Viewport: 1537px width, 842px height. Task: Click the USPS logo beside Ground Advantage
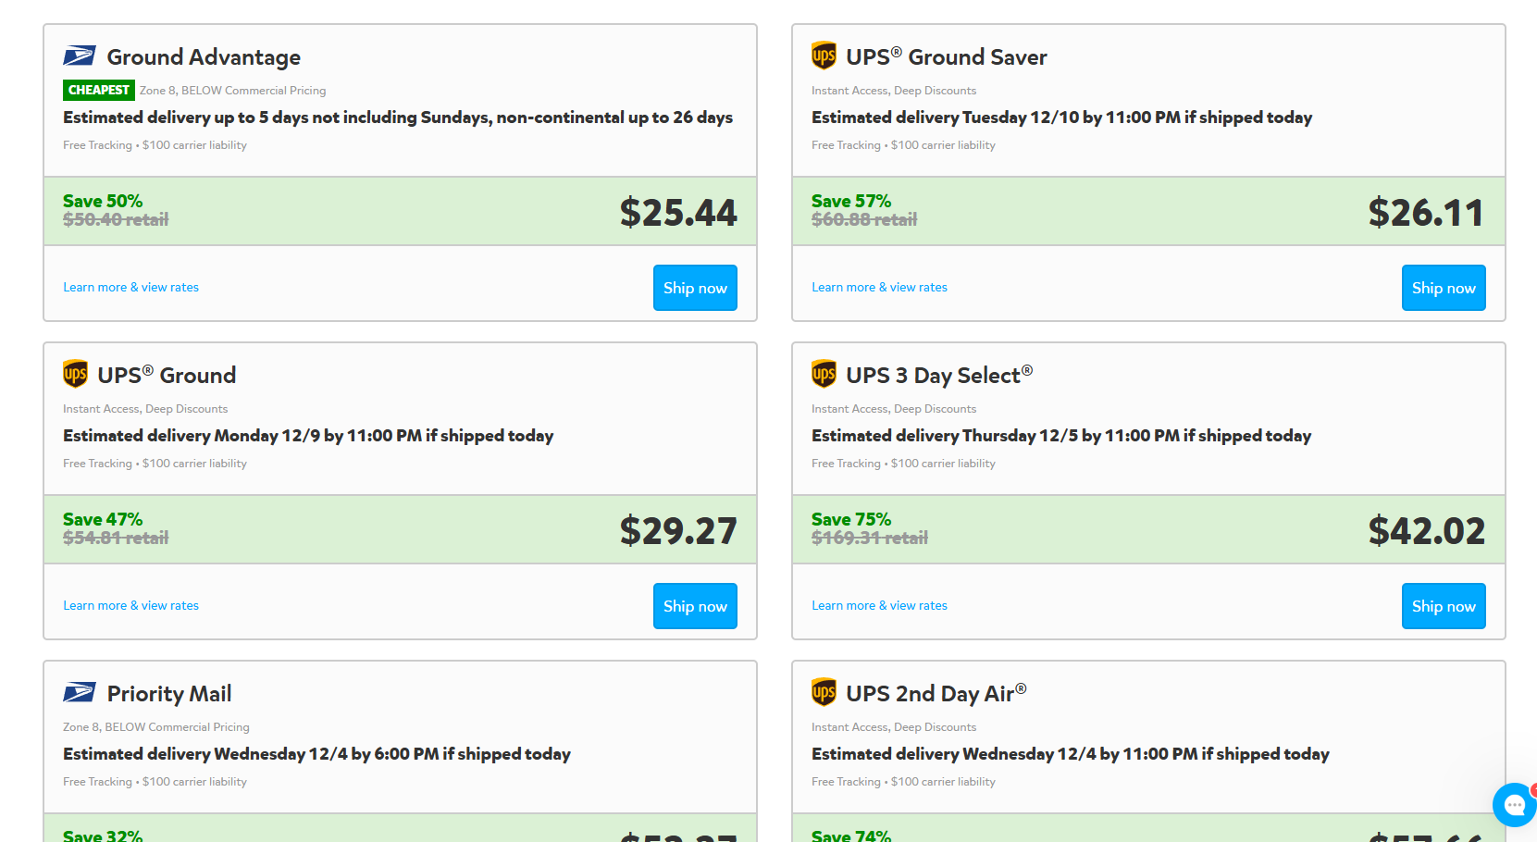[80, 56]
